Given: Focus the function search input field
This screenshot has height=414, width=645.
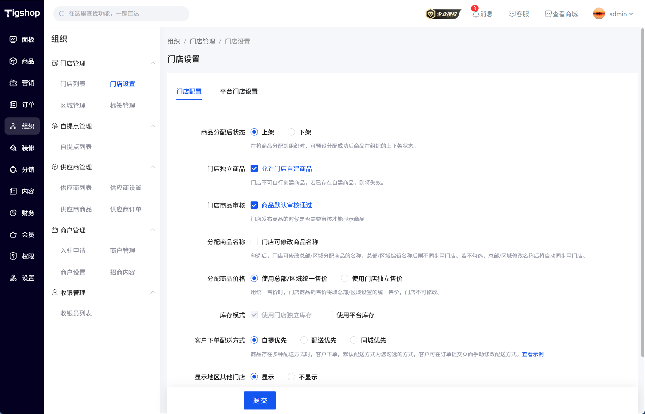Looking at the screenshot, I should tap(125, 14).
